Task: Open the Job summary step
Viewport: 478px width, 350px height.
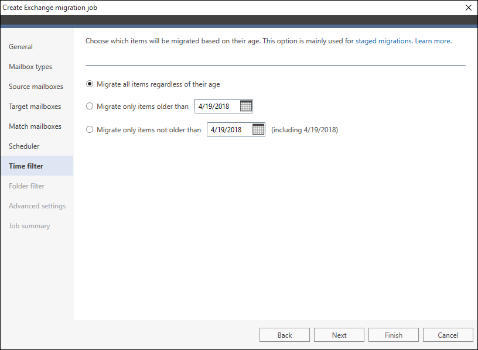Action: coord(37,226)
